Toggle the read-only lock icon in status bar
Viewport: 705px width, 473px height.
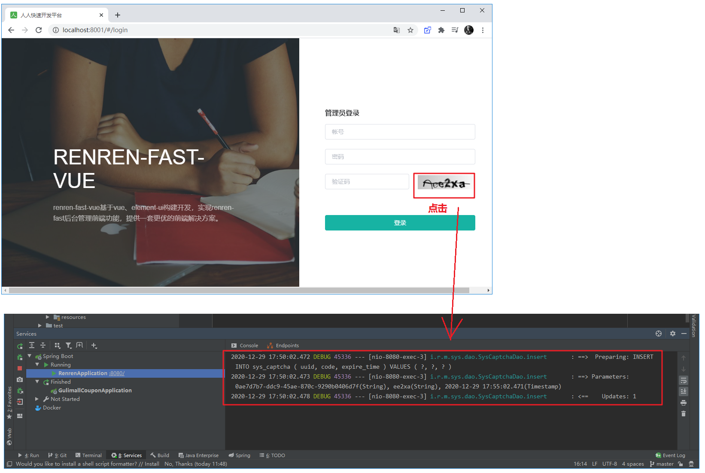pyautogui.click(x=681, y=464)
